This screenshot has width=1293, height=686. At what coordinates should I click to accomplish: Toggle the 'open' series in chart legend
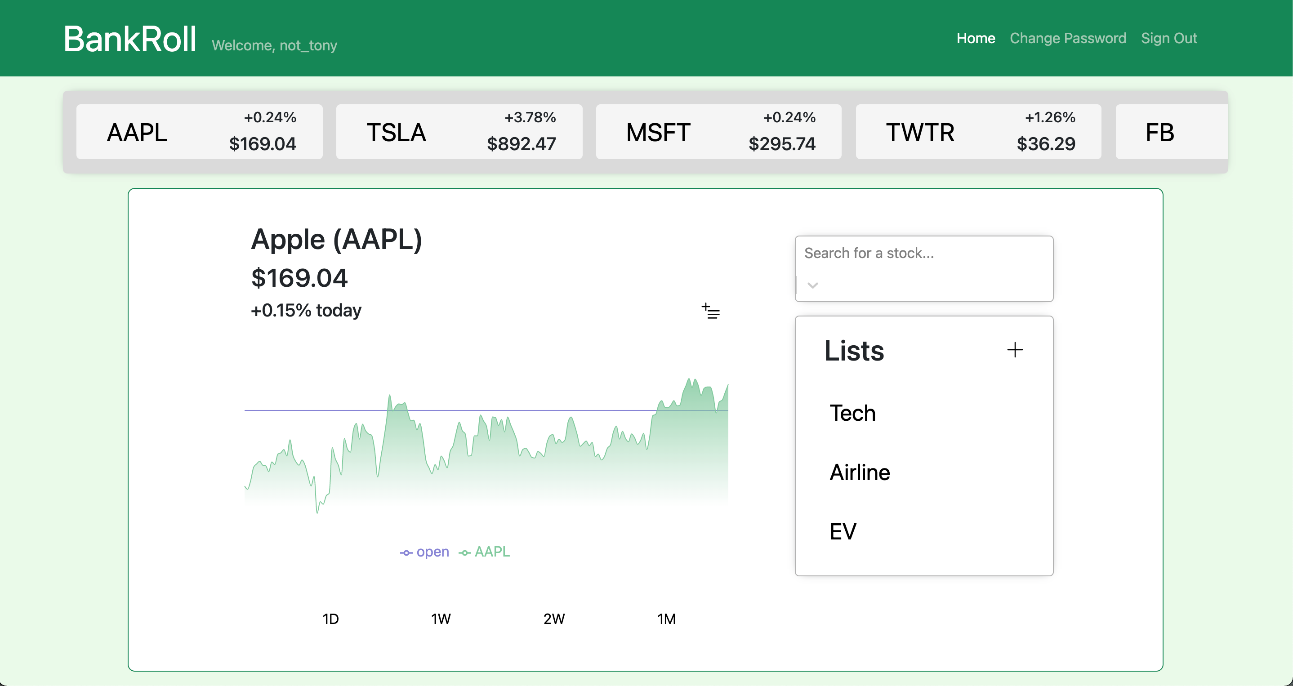pos(424,552)
